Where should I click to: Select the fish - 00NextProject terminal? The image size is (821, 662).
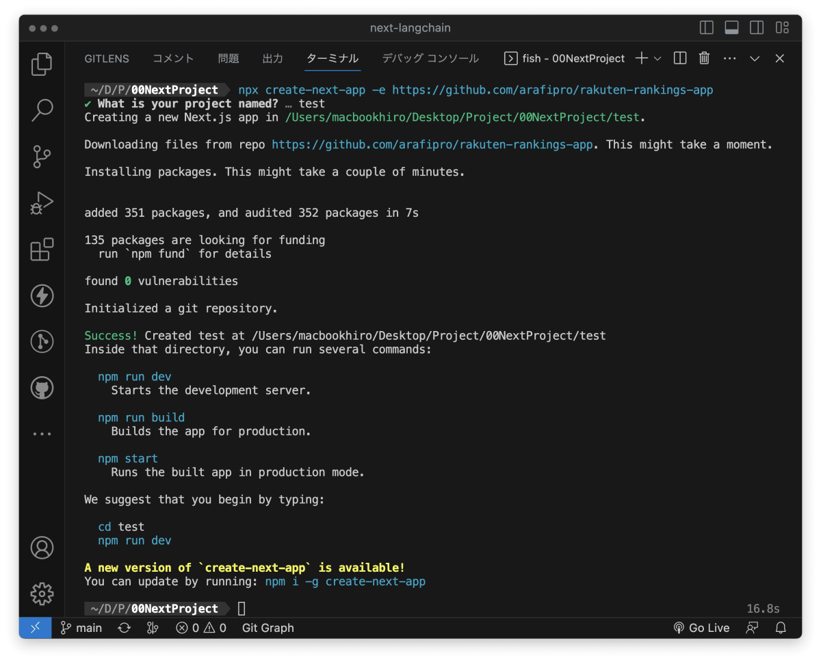564,59
